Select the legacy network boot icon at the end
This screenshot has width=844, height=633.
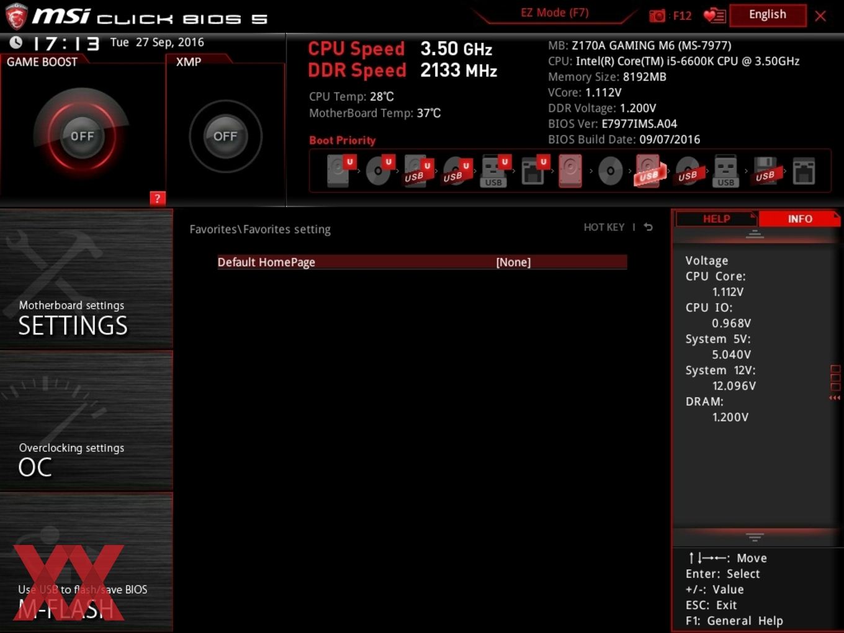tap(804, 171)
